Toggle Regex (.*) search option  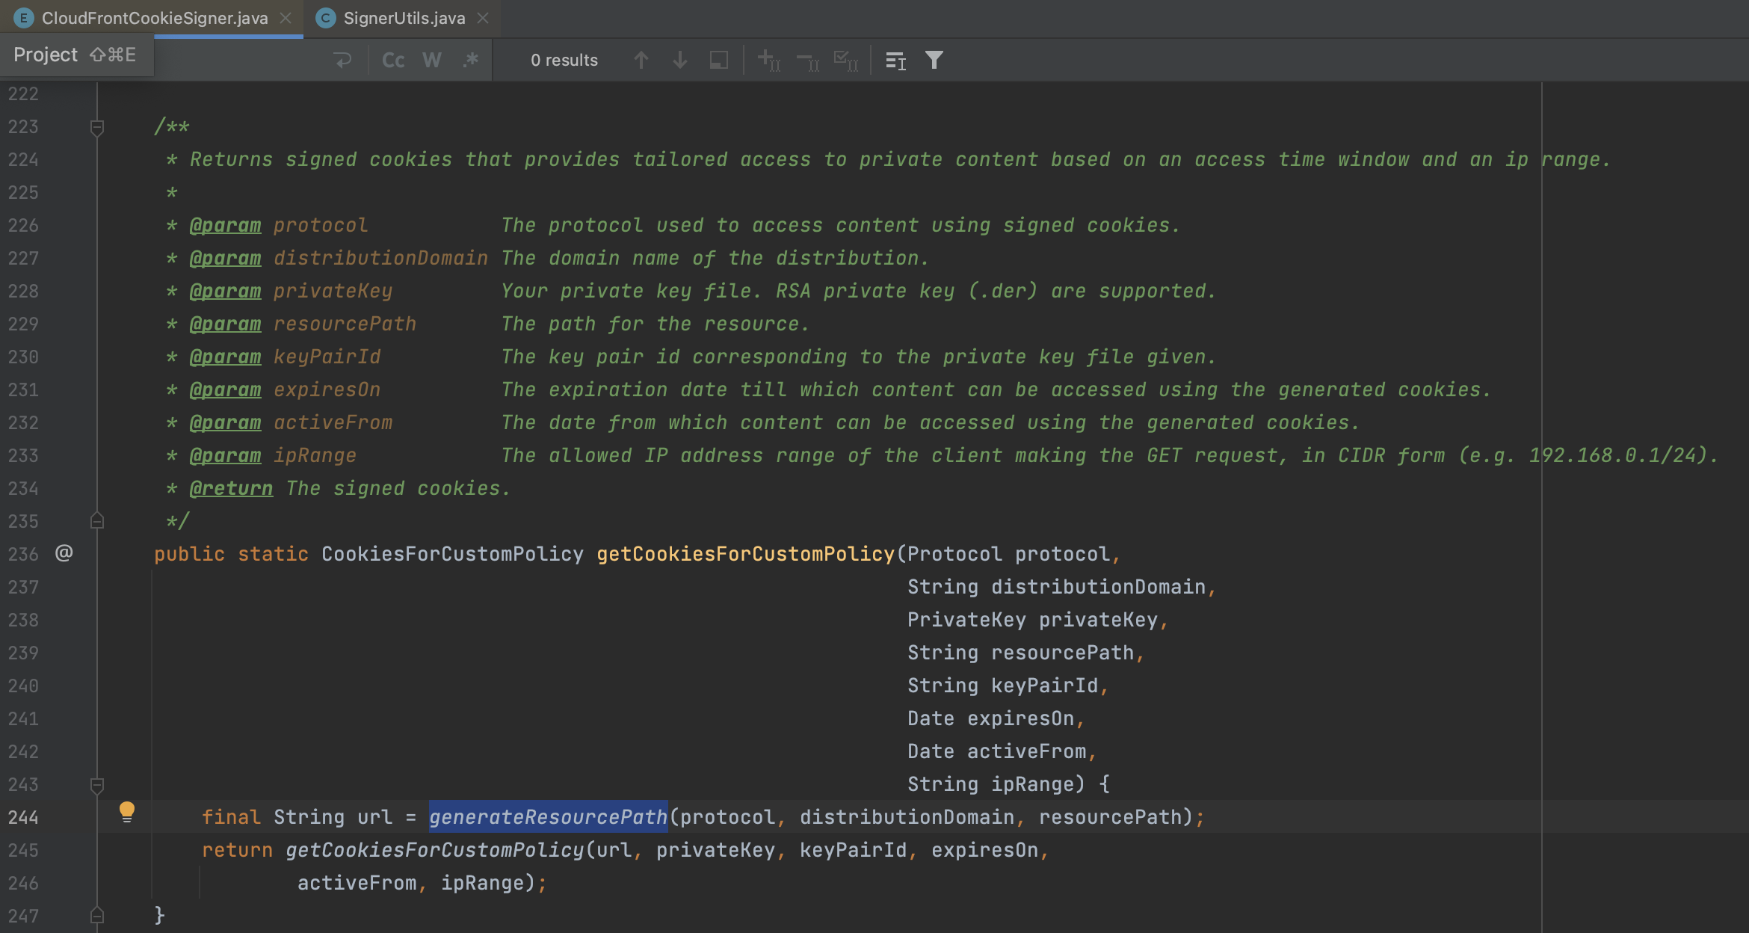tap(470, 60)
